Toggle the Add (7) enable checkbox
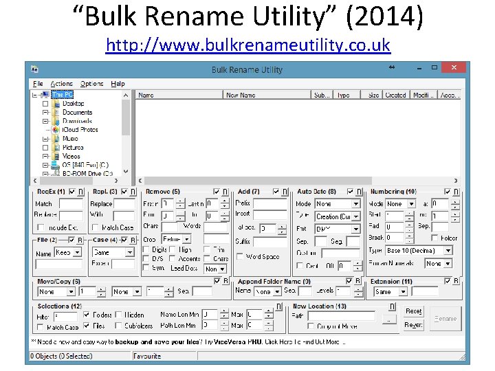495x371 pixels. tap(276, 191)
